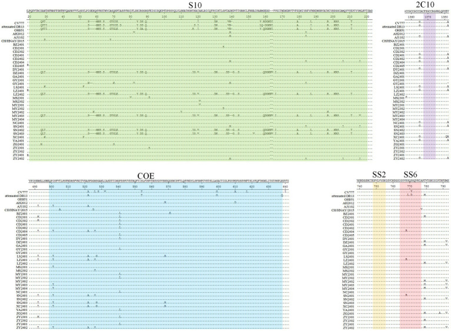Click position 770 on the SS6 ruler
Viewport: 451px width, 331px height.
coord(410,186)
